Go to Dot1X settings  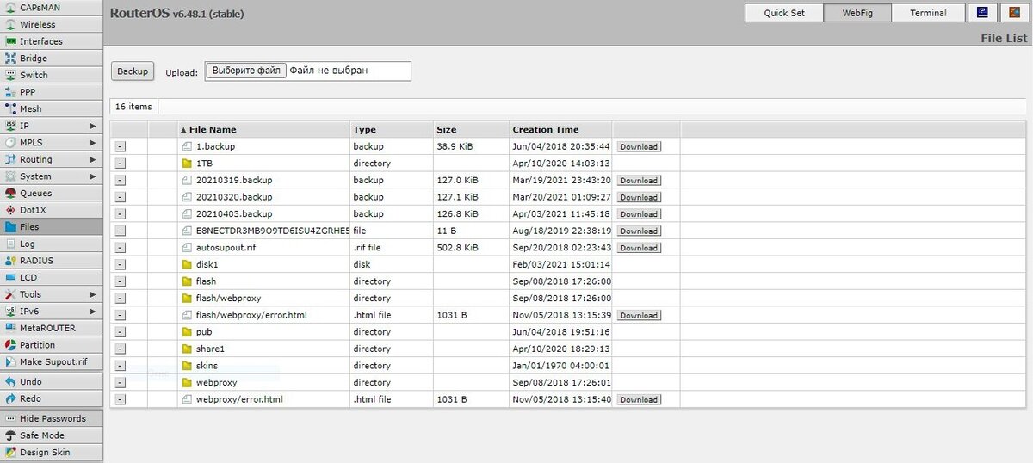(x=52, y=210)
